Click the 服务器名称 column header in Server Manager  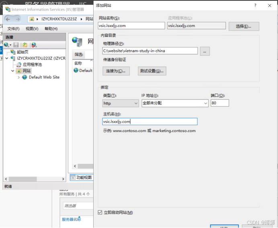[71, 219]
